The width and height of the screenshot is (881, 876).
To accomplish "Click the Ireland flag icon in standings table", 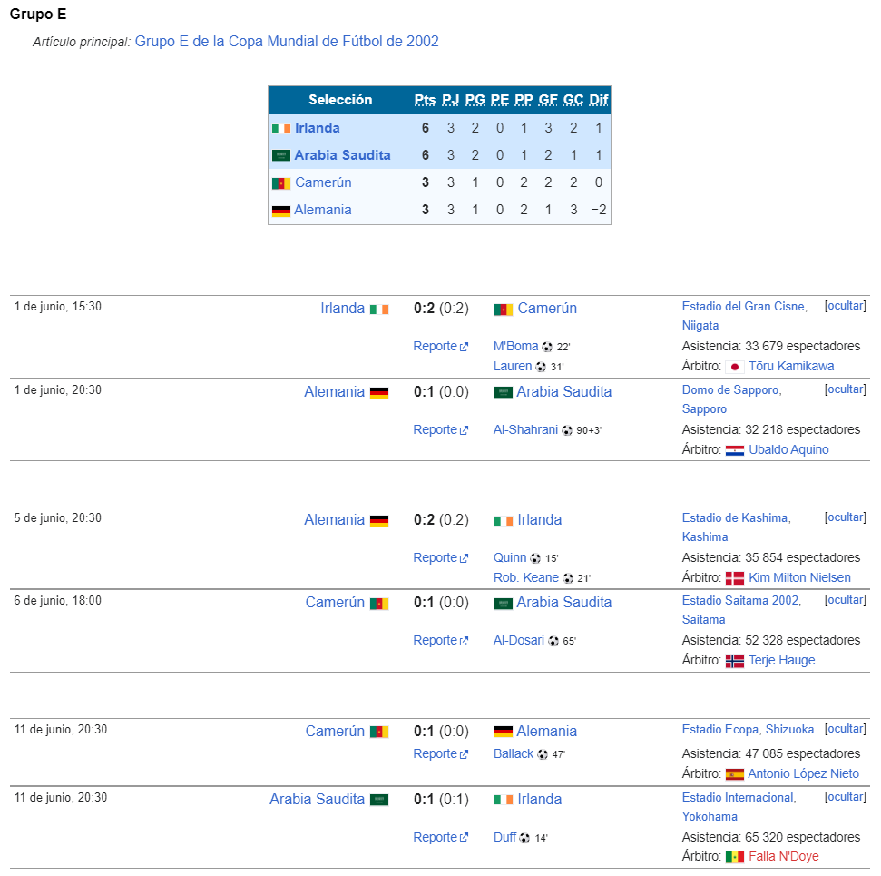I will point(281,129).
